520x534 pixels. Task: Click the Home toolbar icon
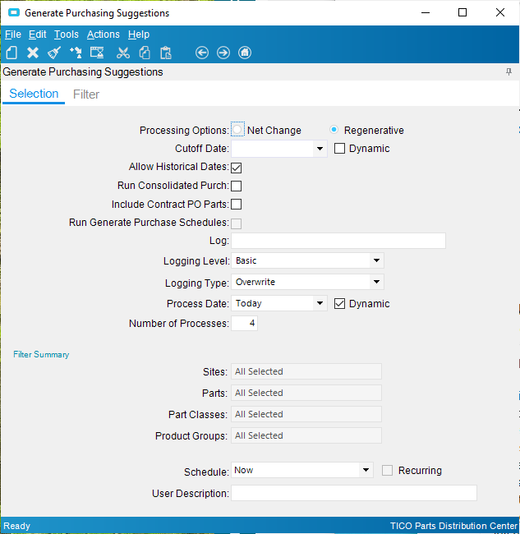tap(245, 53)
